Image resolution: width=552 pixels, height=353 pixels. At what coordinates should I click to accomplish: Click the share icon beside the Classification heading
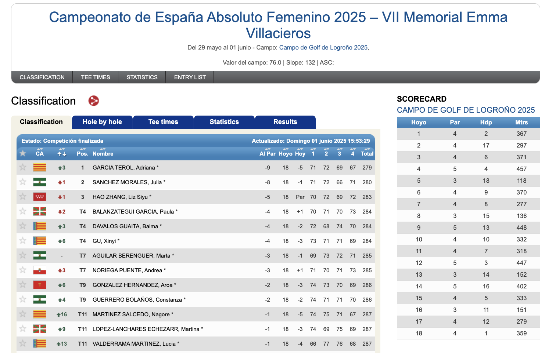[94, 101]
